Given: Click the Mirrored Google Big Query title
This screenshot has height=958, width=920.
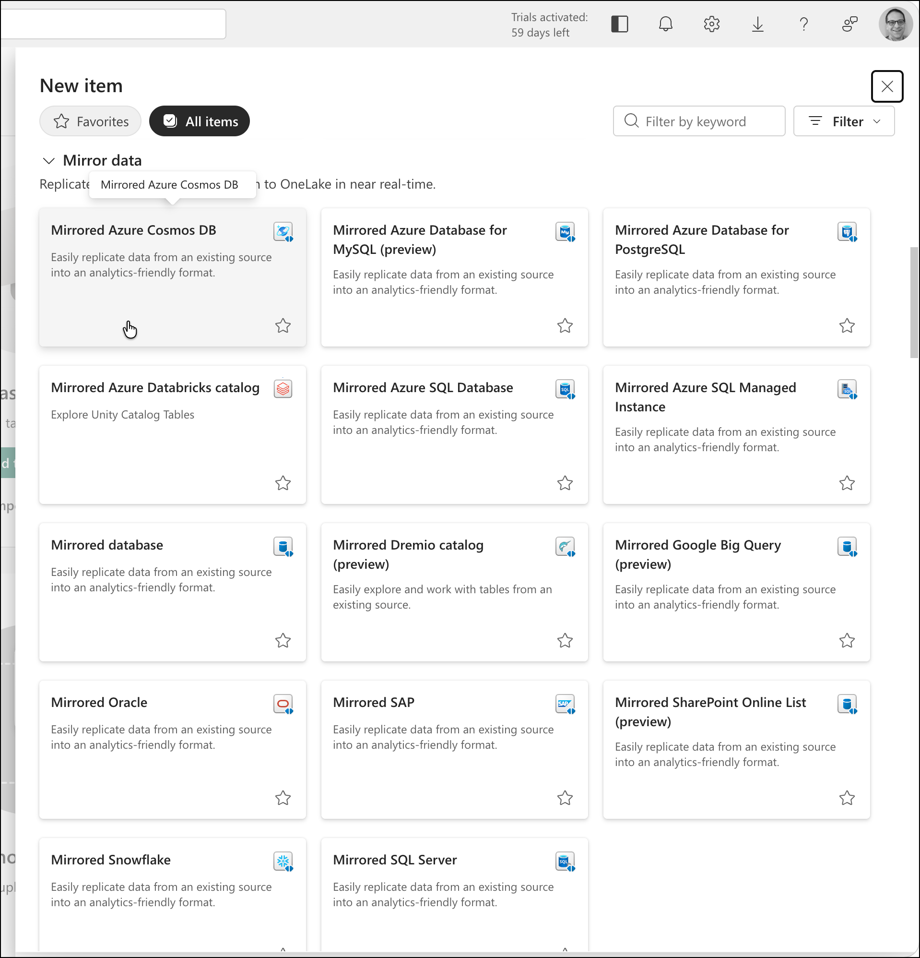Looking at the screenshot, I should click(698, 554).
